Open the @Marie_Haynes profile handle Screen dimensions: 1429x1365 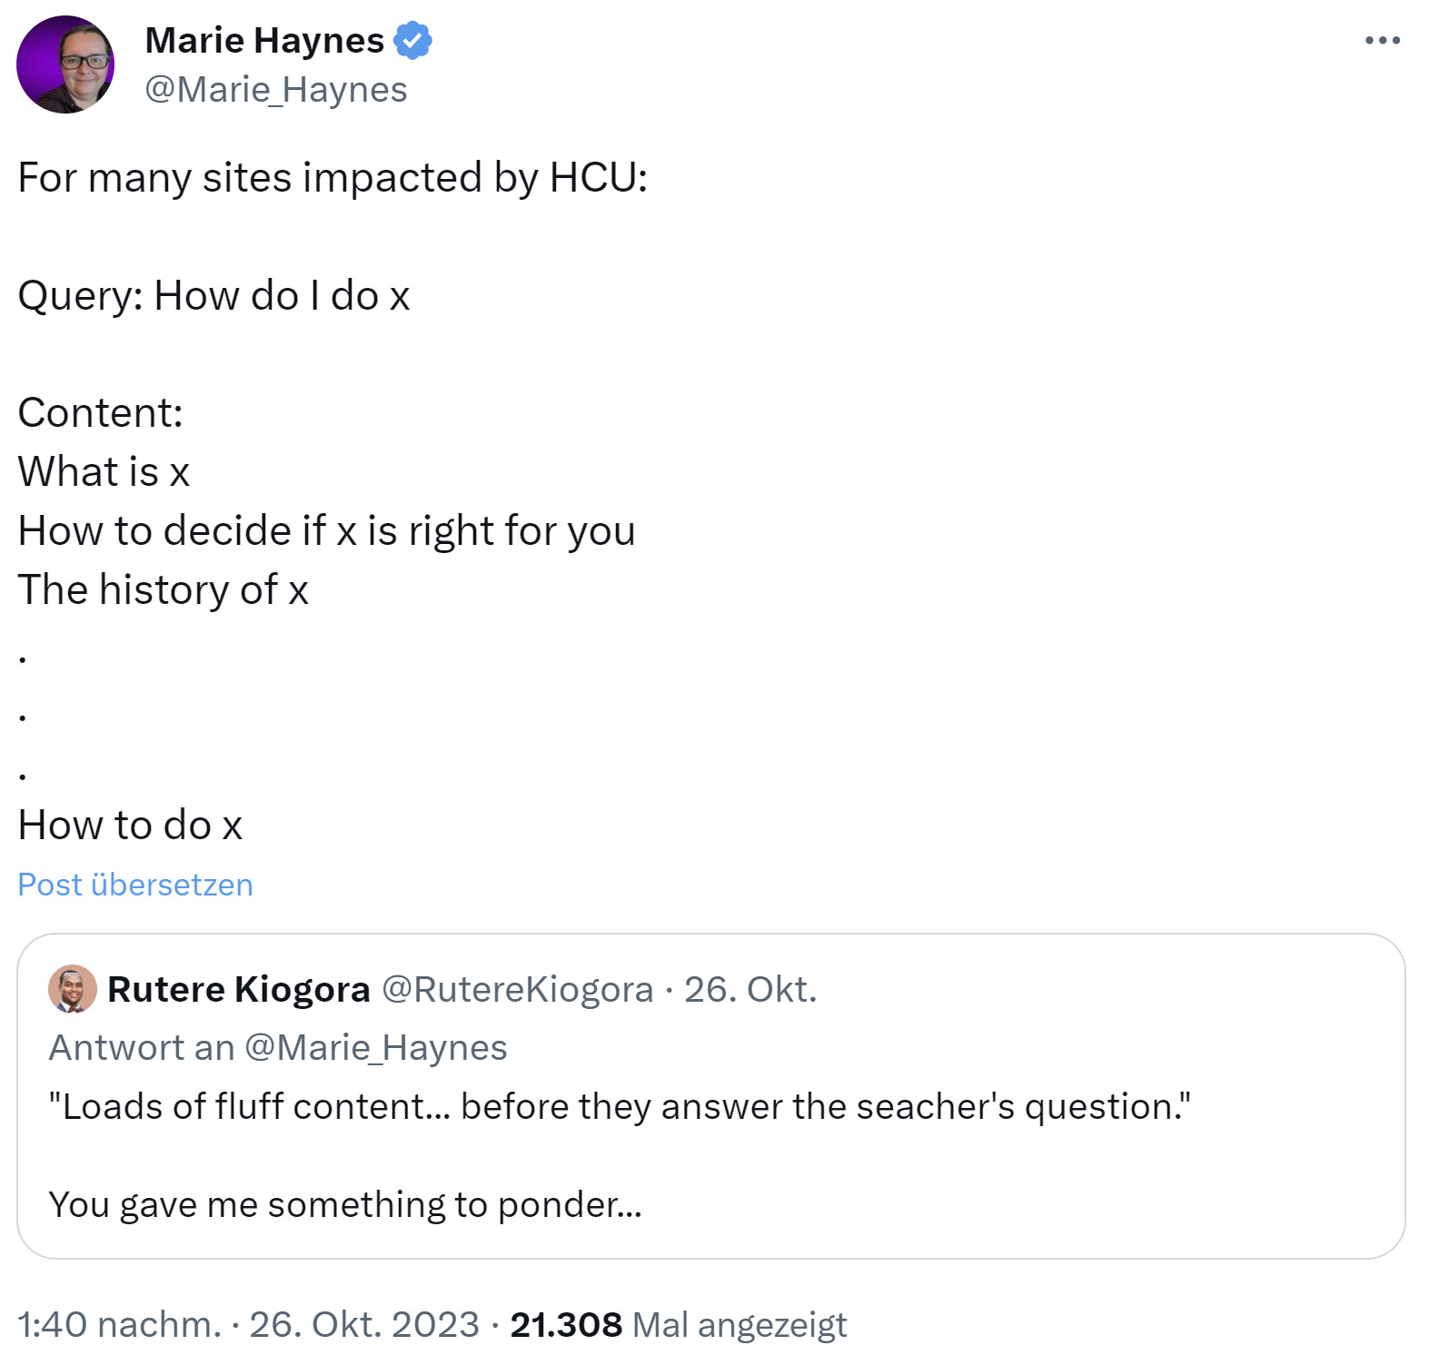tap(275, 89)
